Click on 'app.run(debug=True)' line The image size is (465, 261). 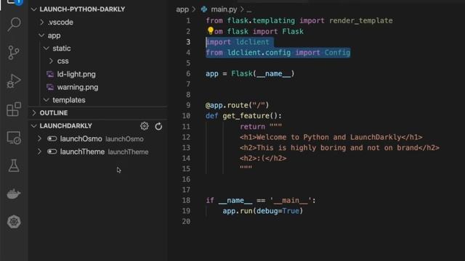point(263,211)
